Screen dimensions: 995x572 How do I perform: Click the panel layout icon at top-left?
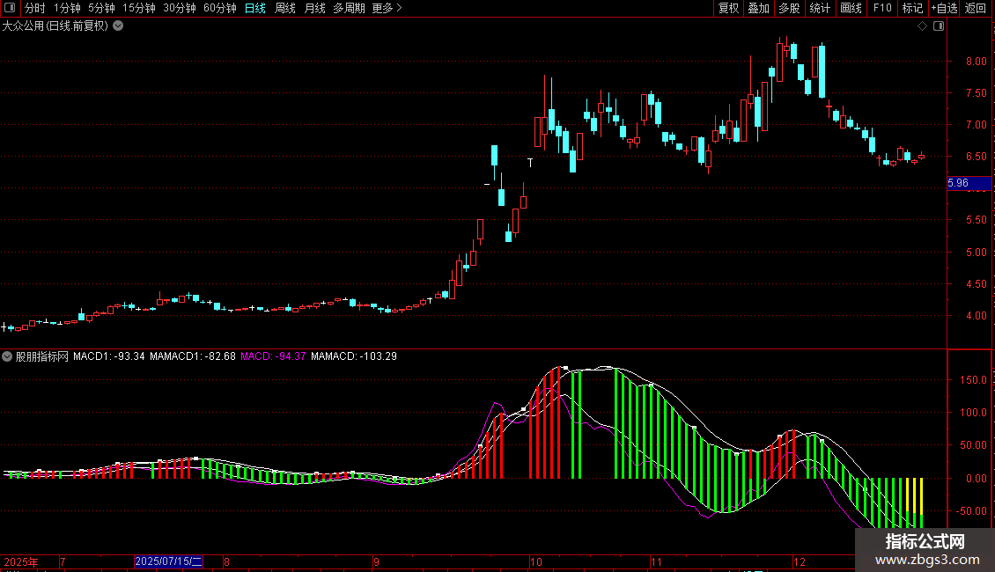[10, 8]
